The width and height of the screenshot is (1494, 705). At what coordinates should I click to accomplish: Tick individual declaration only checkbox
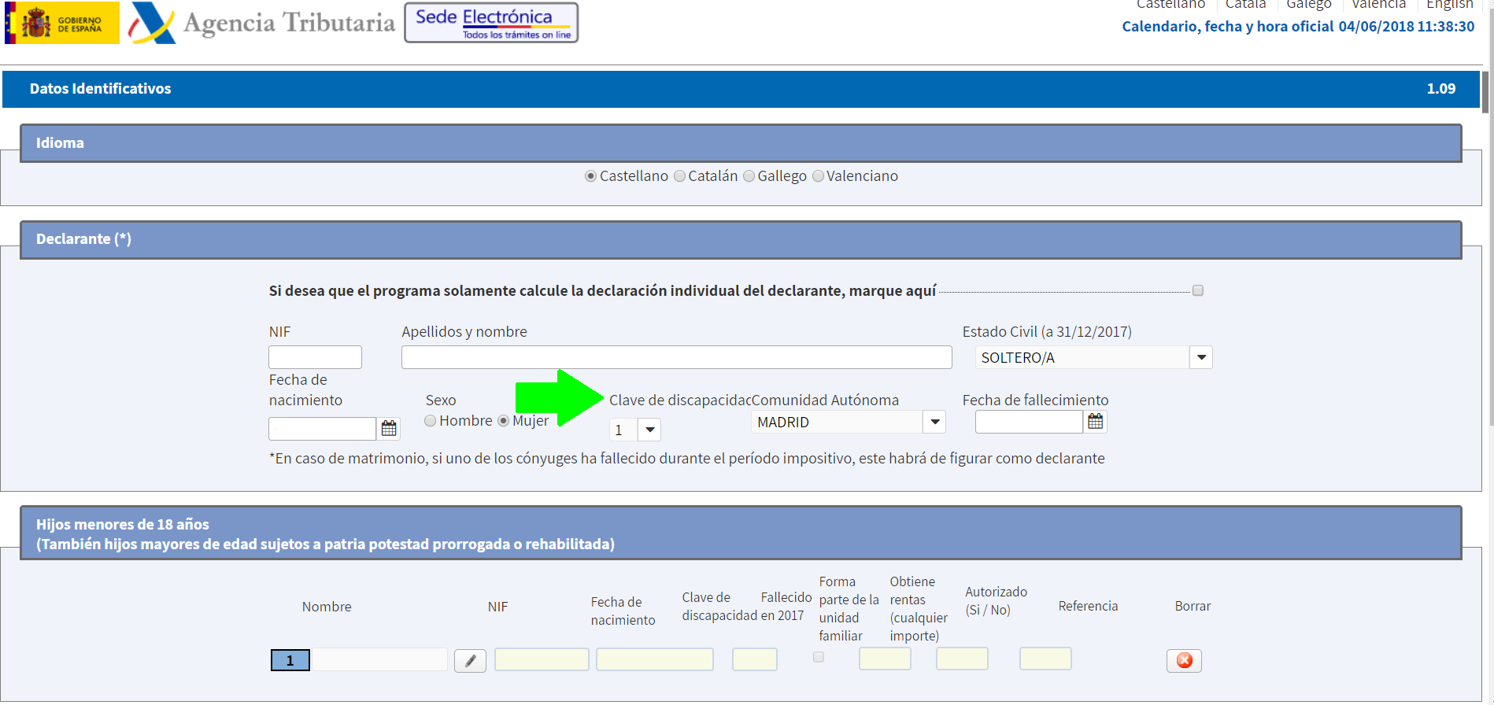tap(1198, 290)
